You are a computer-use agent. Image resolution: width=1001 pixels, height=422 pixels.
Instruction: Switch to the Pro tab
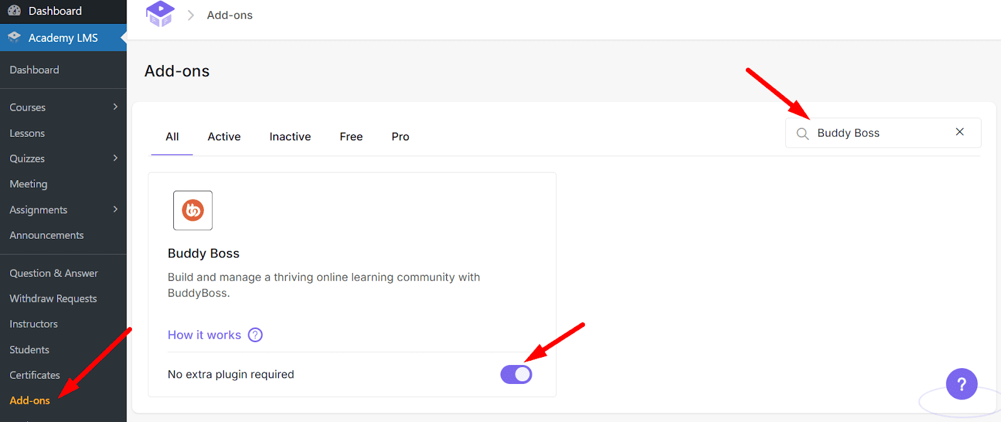[x=400, y=136]
